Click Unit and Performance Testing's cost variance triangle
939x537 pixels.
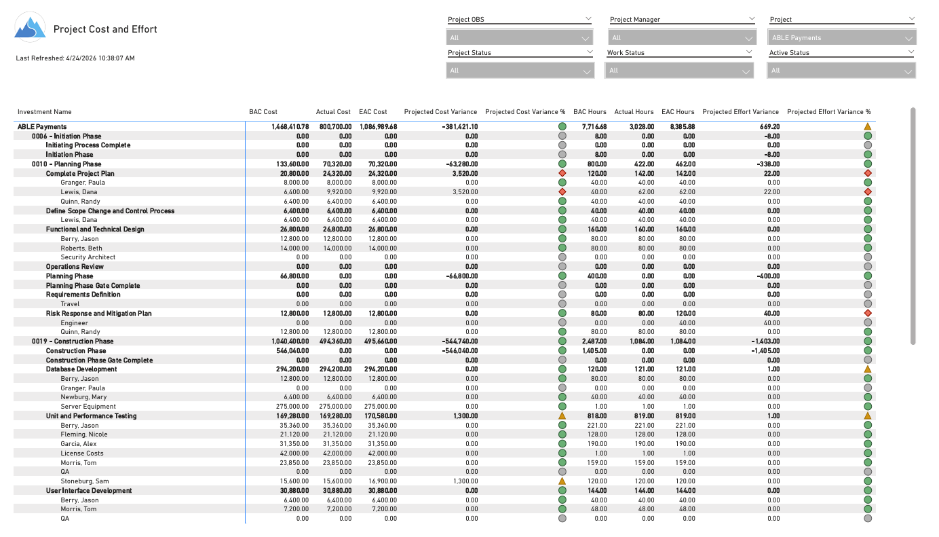pos(562,416)
